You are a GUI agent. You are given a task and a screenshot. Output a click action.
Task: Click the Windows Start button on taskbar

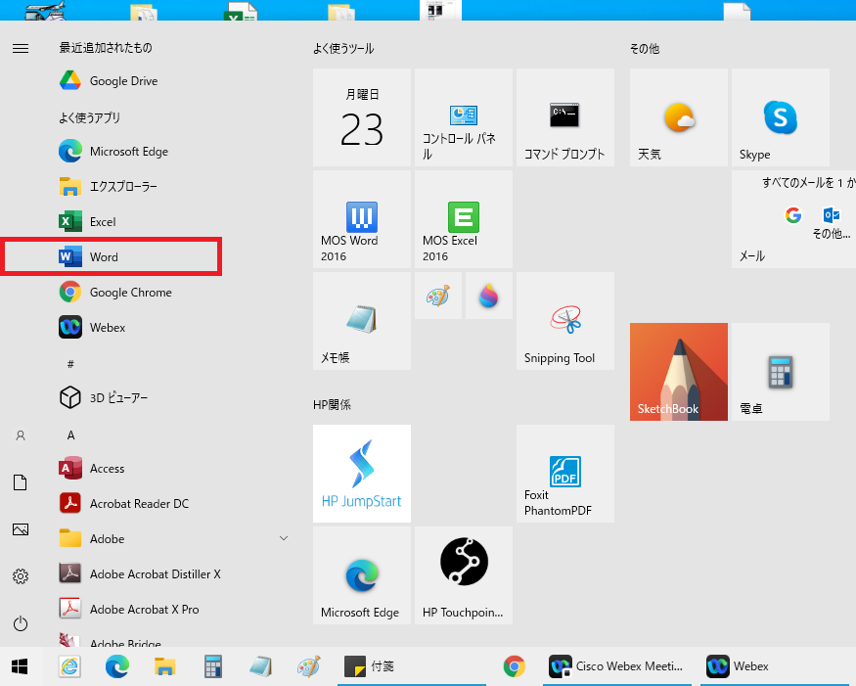coord(21,666)
